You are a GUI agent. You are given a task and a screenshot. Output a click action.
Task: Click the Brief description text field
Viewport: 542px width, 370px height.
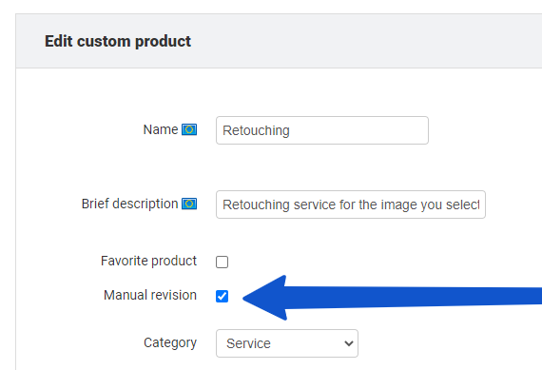351,204
